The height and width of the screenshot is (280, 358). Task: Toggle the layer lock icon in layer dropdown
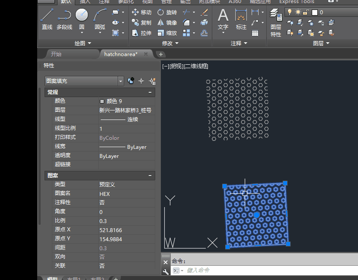305,13
